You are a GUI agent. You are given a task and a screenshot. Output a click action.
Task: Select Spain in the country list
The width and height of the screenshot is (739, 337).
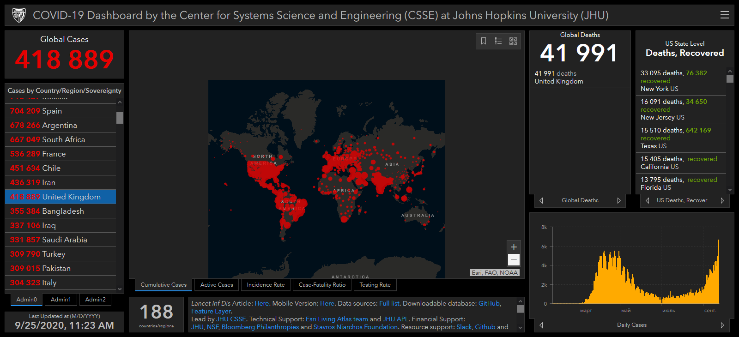click(x=61, y=111)
